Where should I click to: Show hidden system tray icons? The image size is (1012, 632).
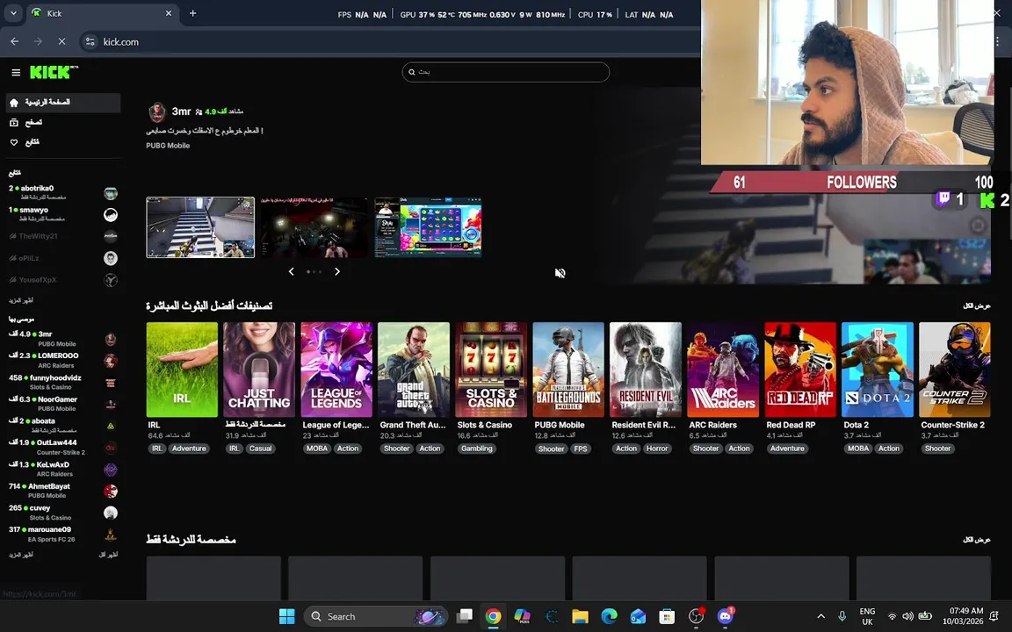(x=821, y=616)
